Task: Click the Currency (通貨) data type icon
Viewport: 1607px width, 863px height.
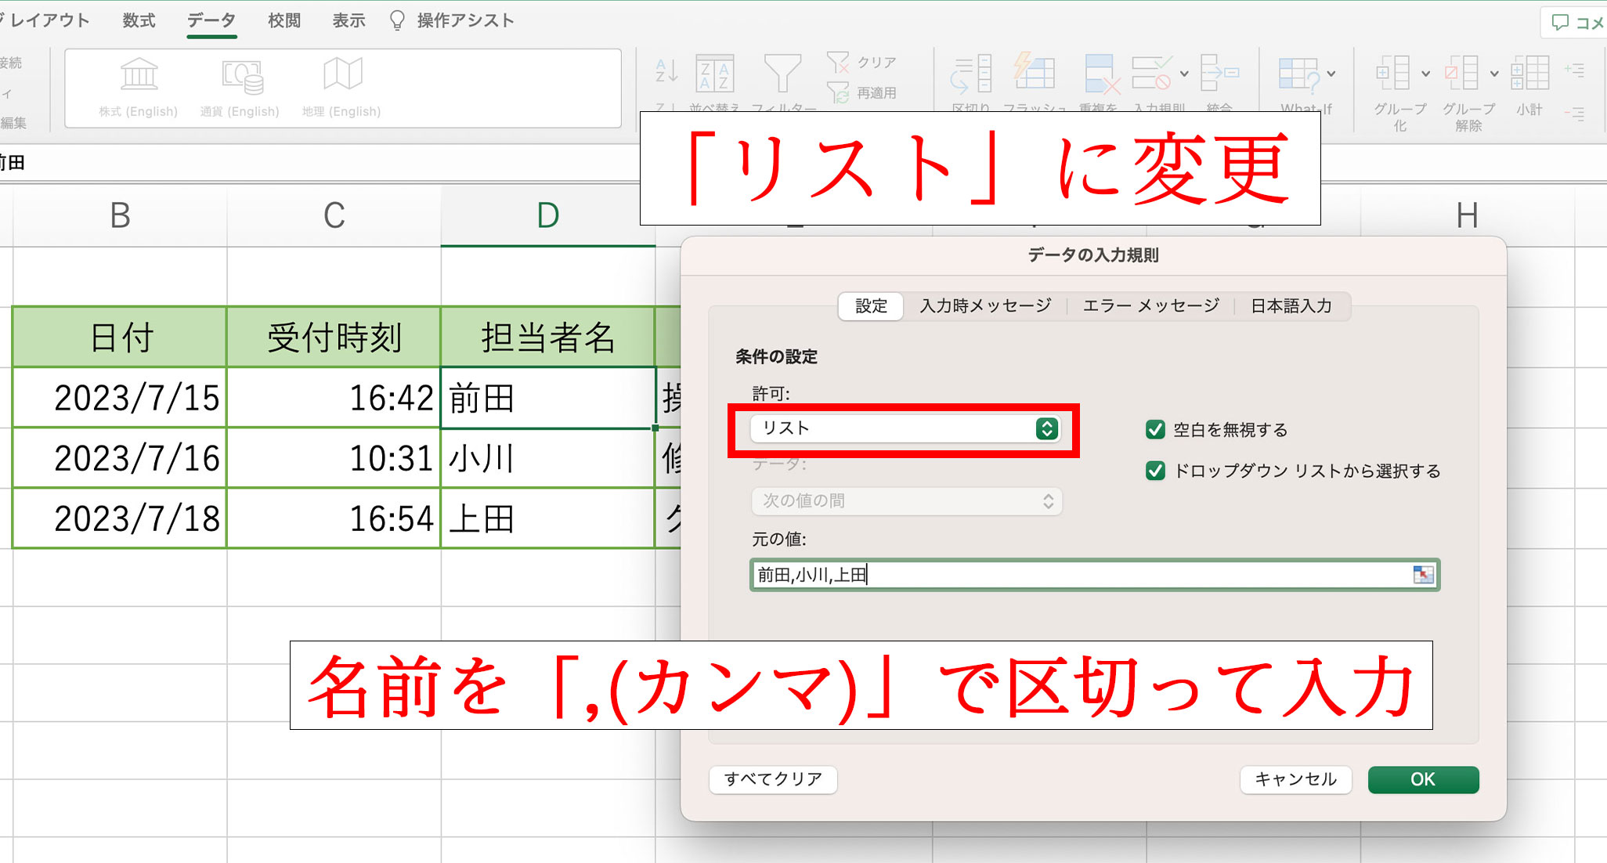Action: [x=241, y=76]
